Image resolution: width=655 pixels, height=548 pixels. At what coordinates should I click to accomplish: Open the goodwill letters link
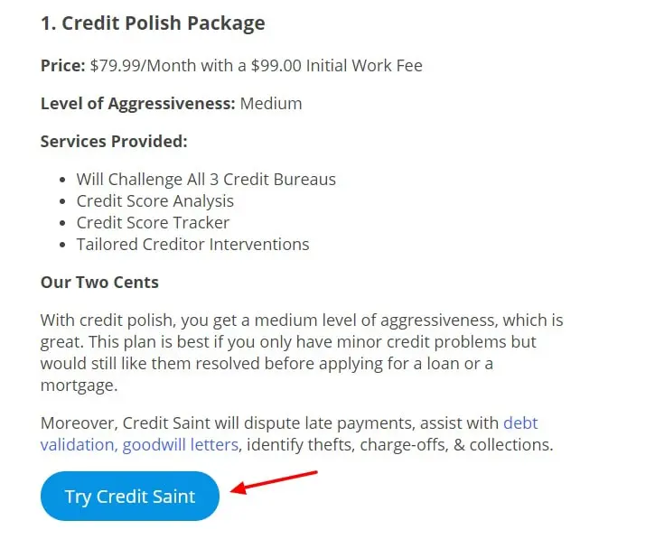coord(181,444)
